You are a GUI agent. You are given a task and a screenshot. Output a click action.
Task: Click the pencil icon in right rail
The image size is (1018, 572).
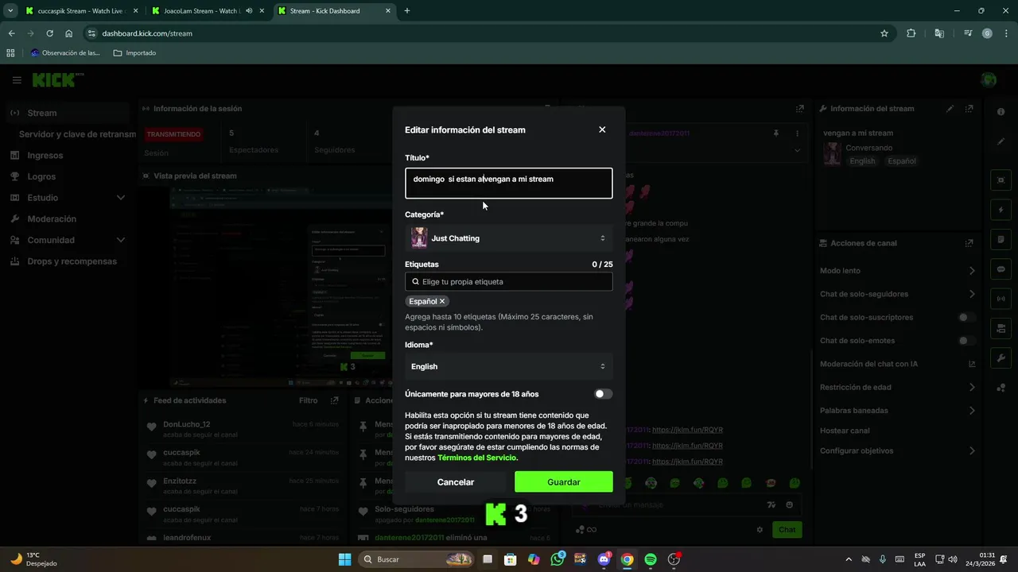pyautogui.click(x=1001, y=141)
